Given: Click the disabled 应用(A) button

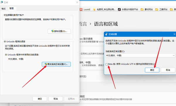Looking at the screenshot, I should pyautogui.click(x=71, y=99).
